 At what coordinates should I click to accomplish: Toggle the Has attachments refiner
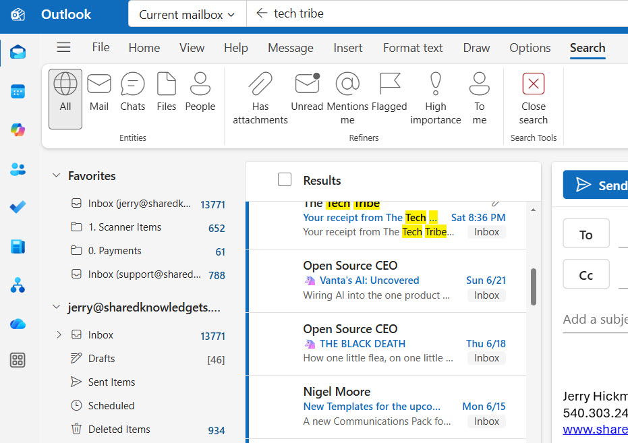point(260,98)
